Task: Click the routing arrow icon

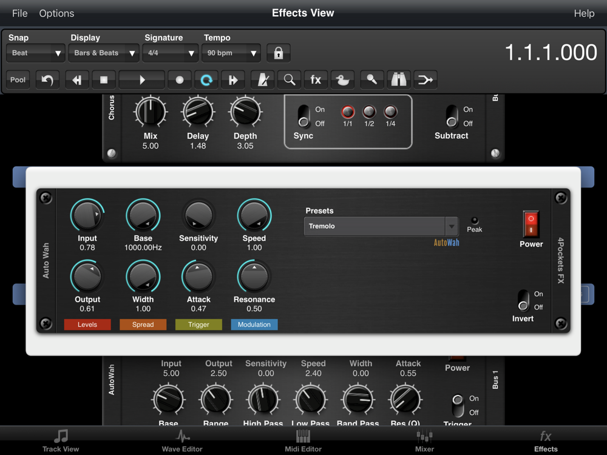Action: tap(426, 80)
